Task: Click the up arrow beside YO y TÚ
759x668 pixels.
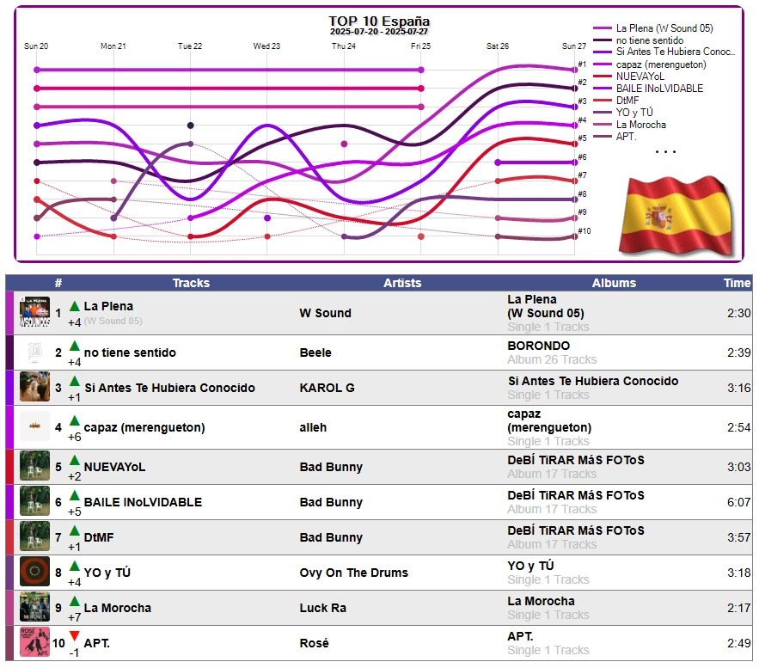Action: 74,566
